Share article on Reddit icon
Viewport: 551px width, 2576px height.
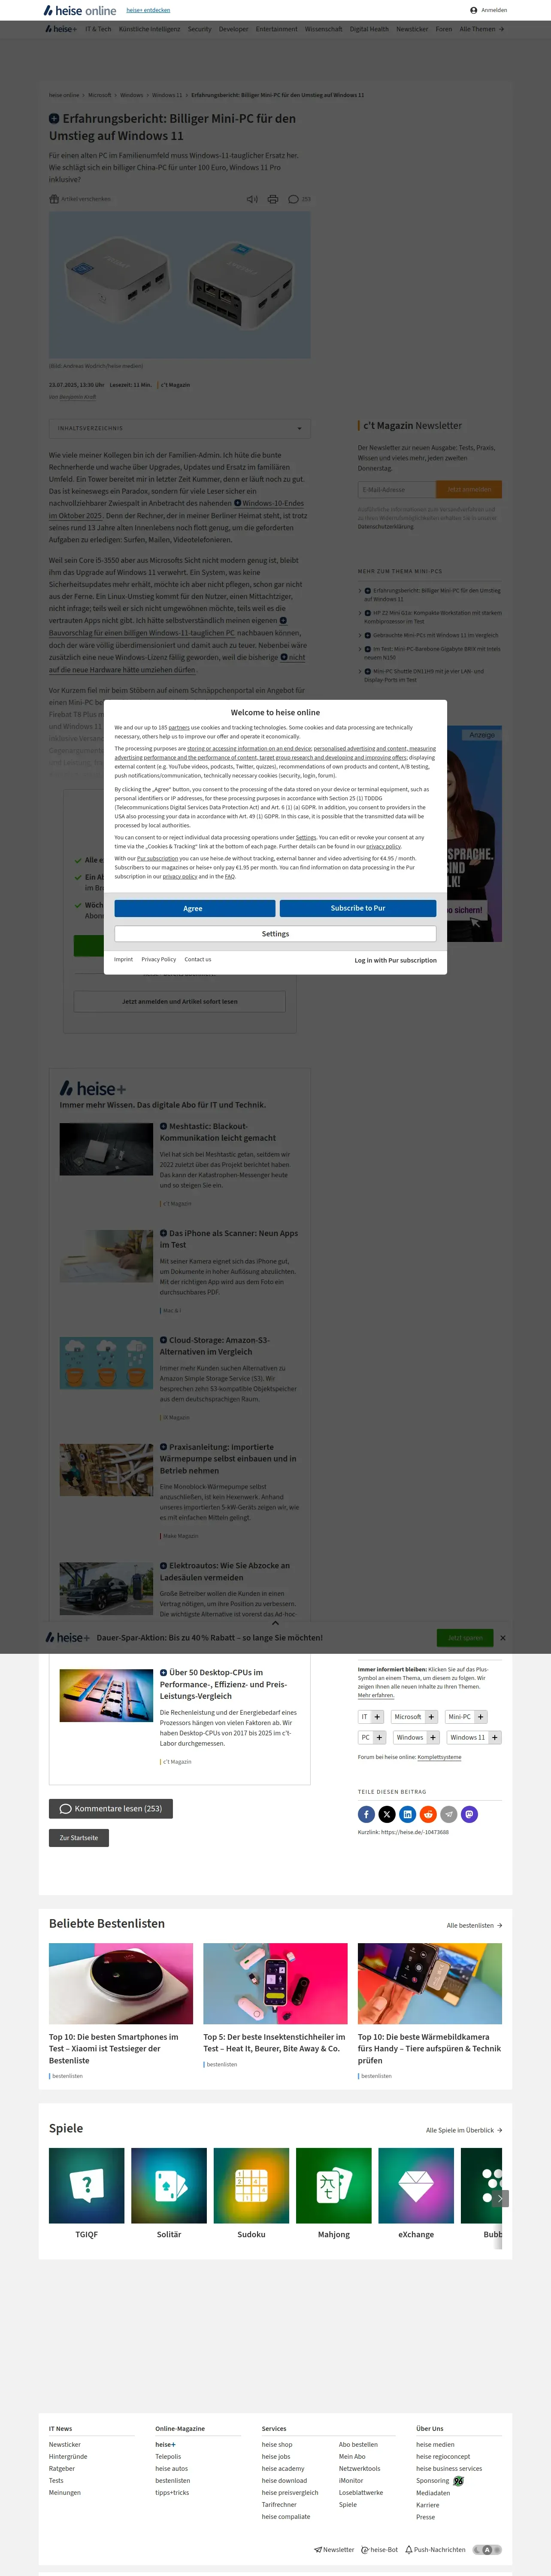[x=428, y=1814]
